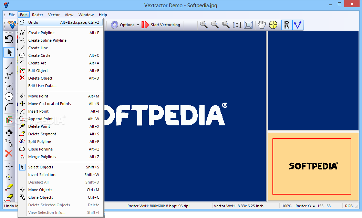Click the undo icon in left toolbar
Image resolution: width=362 pixels, height=218 pixels.
[9, 39]
